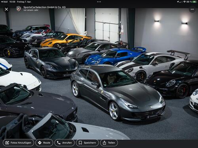Open the three-dot more options menu
Image resolution: width=198 pixels, height=148 pixels.
pyautogui.click(x=192, y=9)
